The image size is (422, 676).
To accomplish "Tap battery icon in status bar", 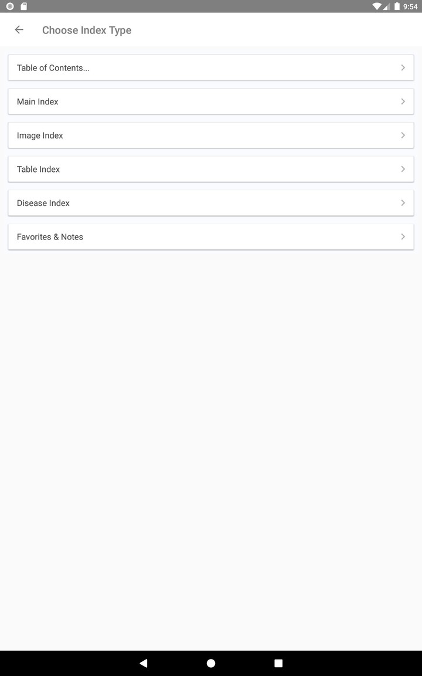I will tap(397, 6).
